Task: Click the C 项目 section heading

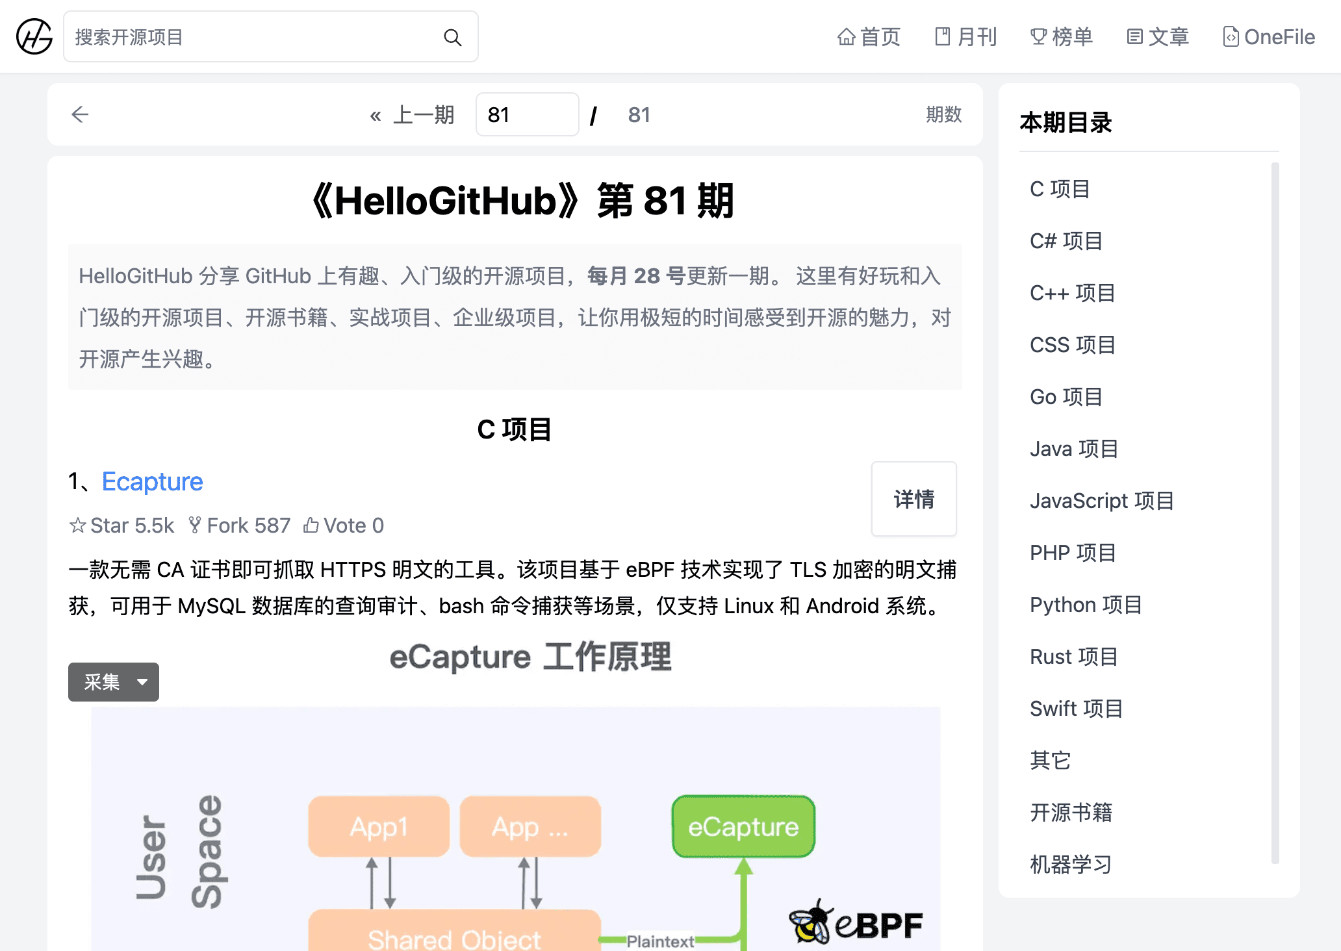Action: [515, 429]
